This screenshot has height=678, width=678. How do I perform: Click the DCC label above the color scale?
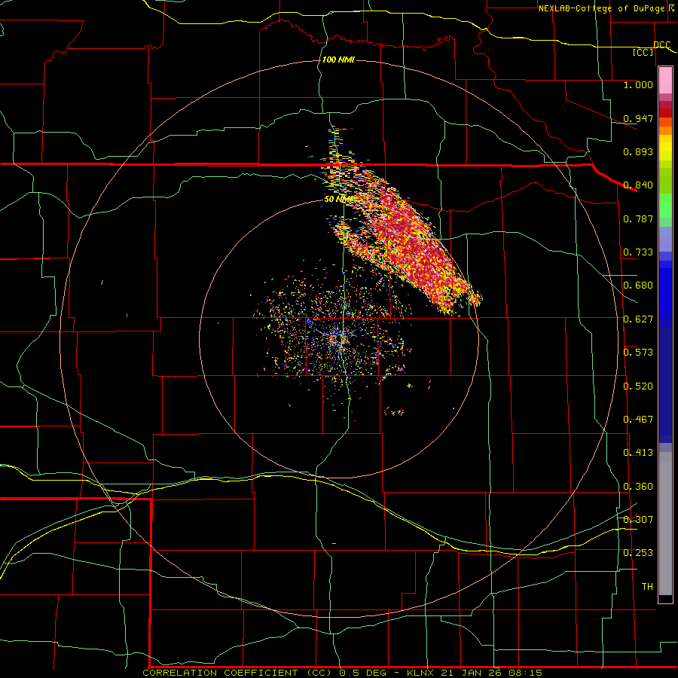pos(661,45)
